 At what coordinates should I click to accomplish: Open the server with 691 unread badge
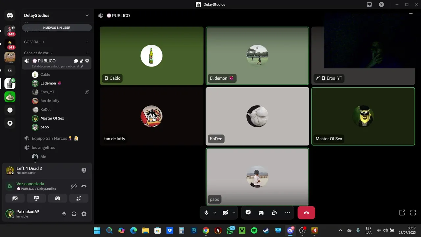point(10,44)
